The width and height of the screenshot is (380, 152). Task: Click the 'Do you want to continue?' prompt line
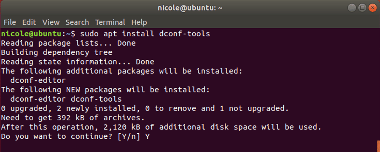point(75,137)
